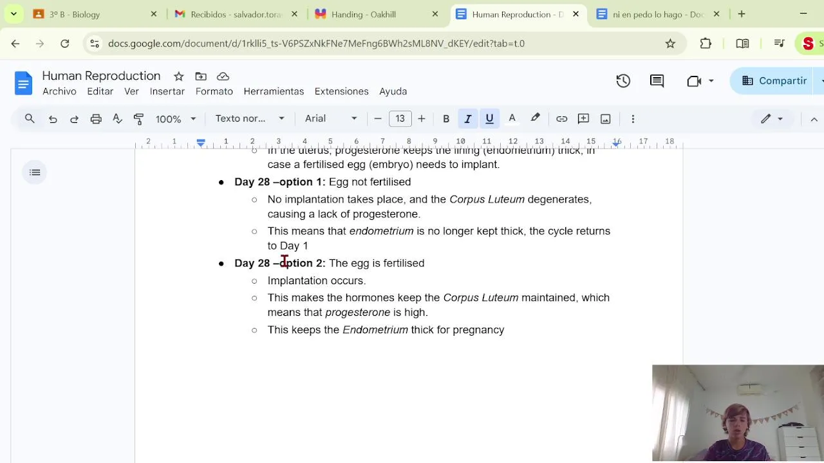Go back in the browser
Screen dimensions: 824x463
coord(15,44)
